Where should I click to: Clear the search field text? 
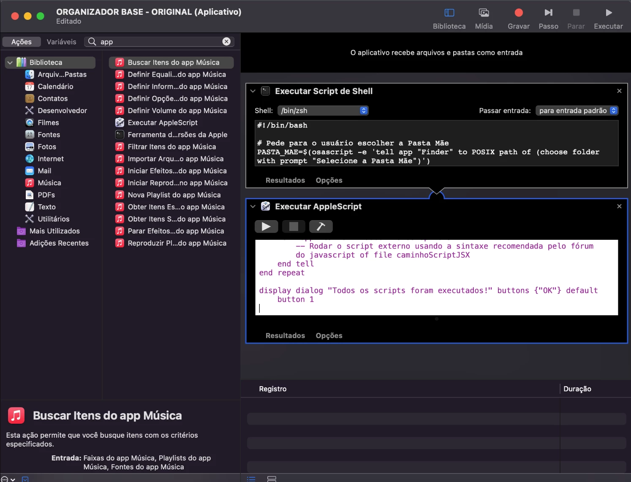tap(226, 41)
